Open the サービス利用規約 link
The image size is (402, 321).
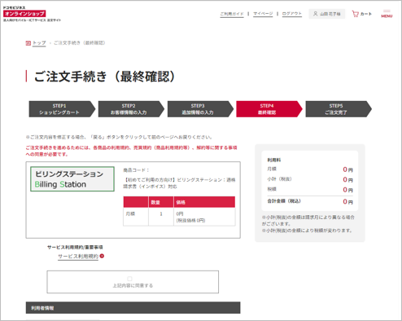(x=78, y=257)
